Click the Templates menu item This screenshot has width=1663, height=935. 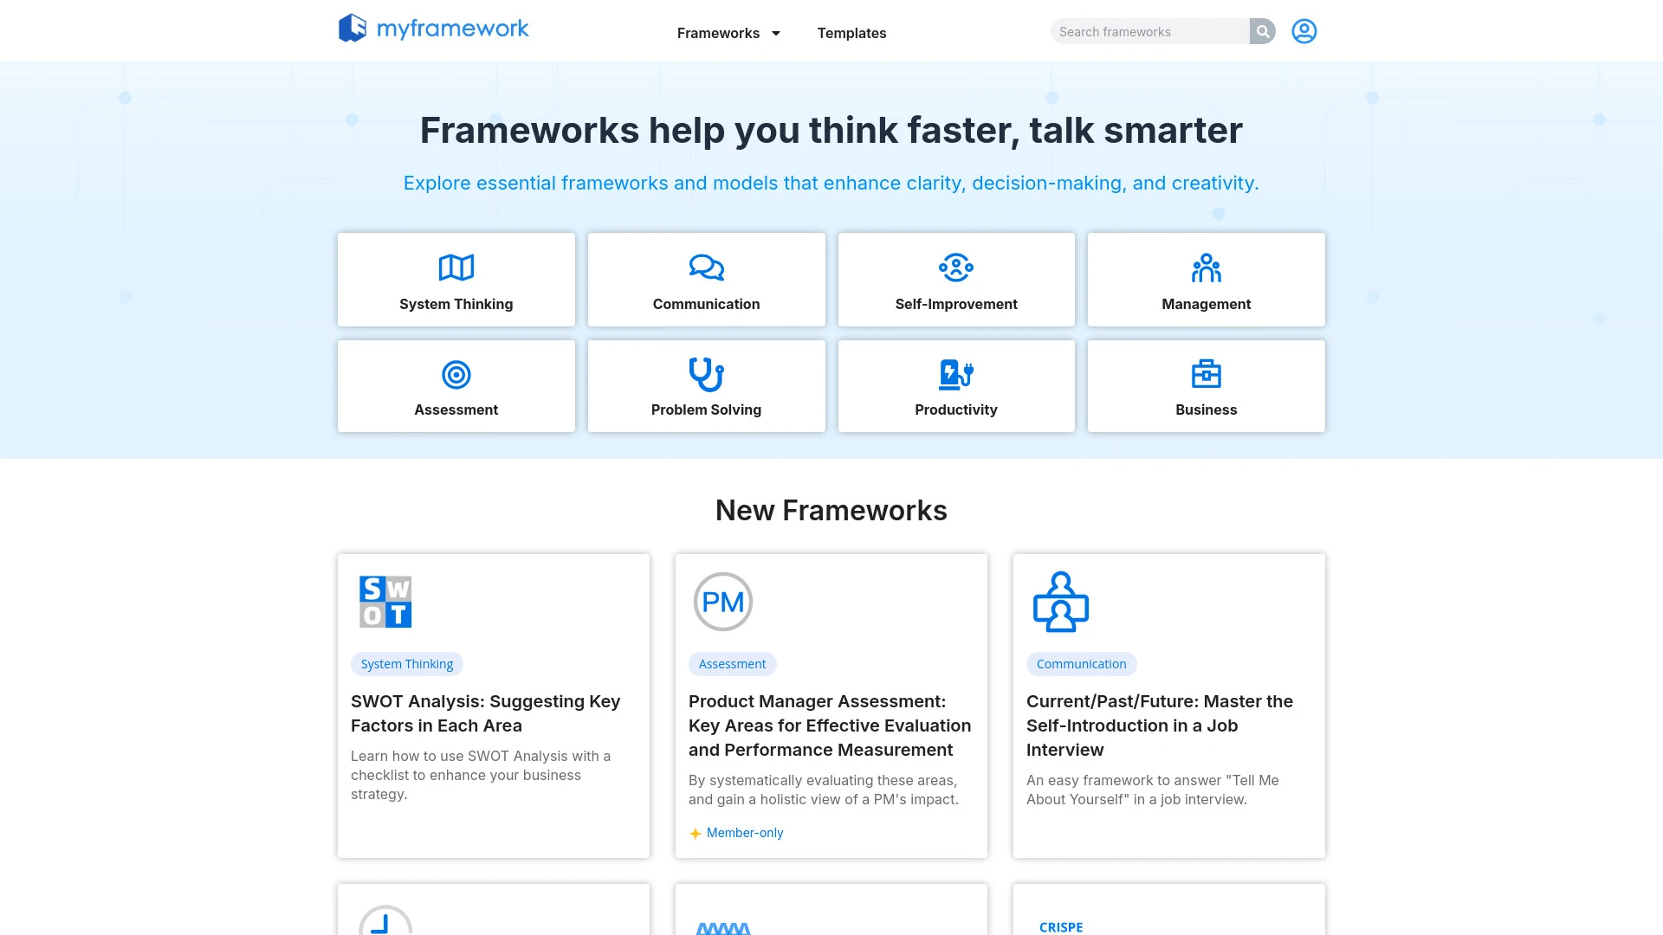point(851,32)
